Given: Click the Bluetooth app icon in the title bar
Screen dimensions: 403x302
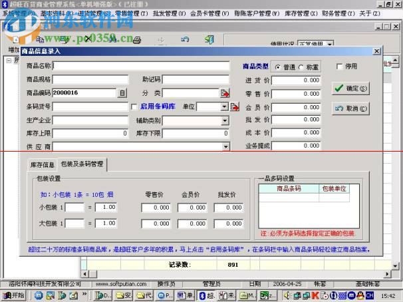Looking at the screenshot, I should tap(5, 4).
